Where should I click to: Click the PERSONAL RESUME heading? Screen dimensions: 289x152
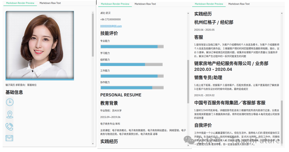pos(121,95)
